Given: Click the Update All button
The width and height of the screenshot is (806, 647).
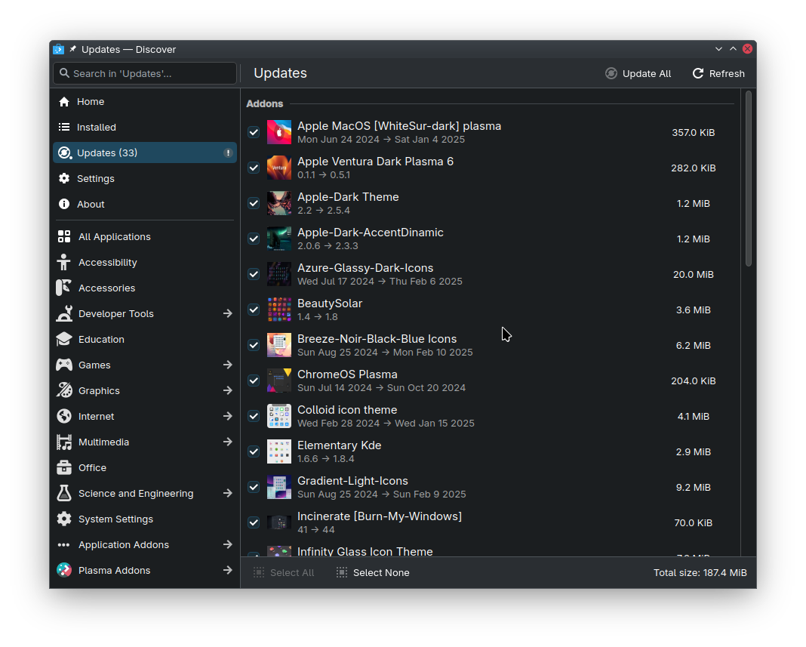Looking at the screenshot, I should pos(638,73).
